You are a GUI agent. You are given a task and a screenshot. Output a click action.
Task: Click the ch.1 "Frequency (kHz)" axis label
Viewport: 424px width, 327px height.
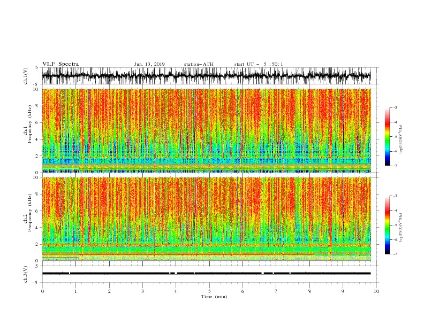(29, 124)
